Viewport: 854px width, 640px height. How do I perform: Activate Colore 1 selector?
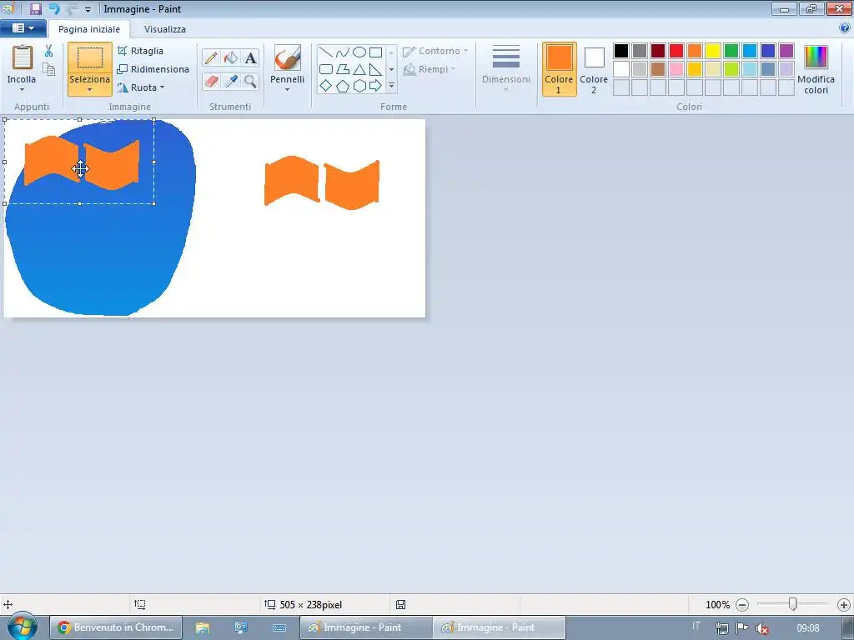click(x=559, y=69)
